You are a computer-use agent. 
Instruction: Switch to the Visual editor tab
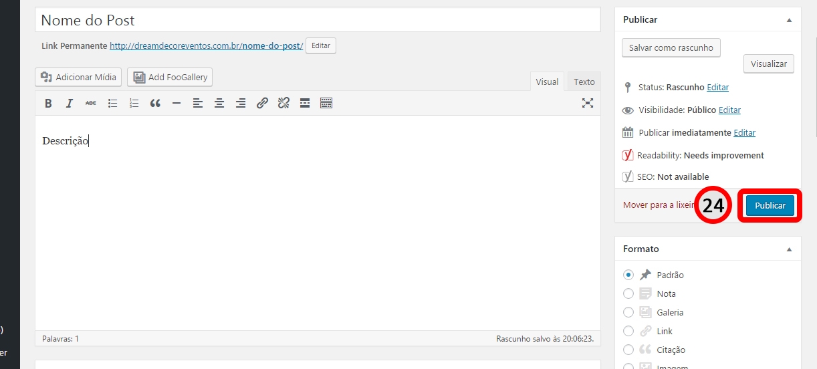click(547, 82)
